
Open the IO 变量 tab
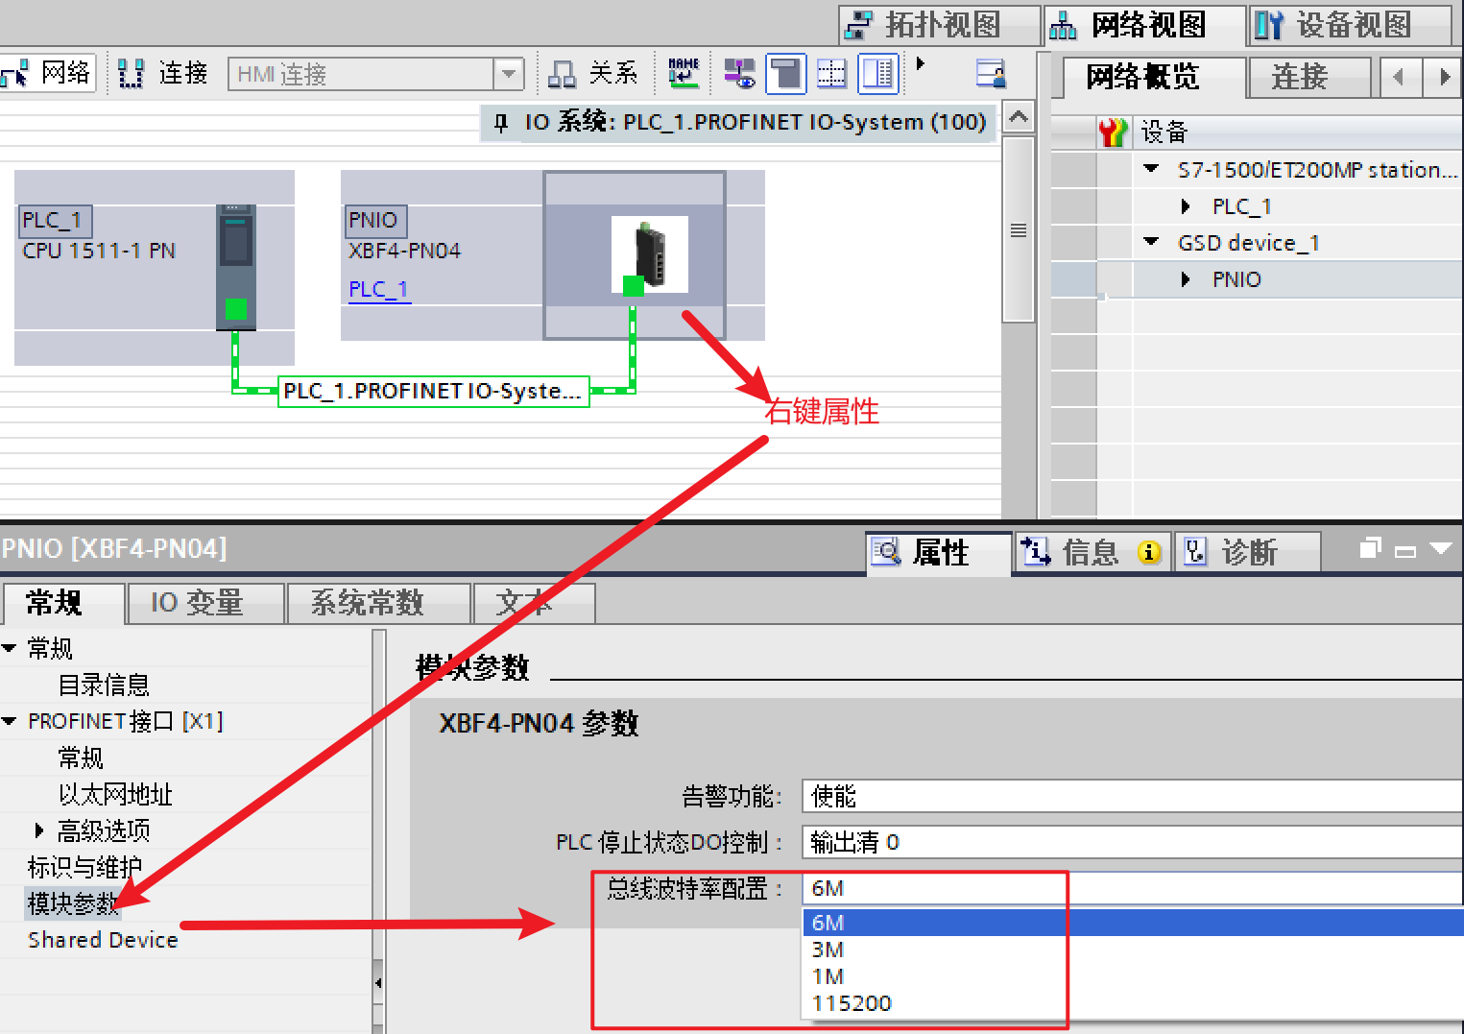197,603
